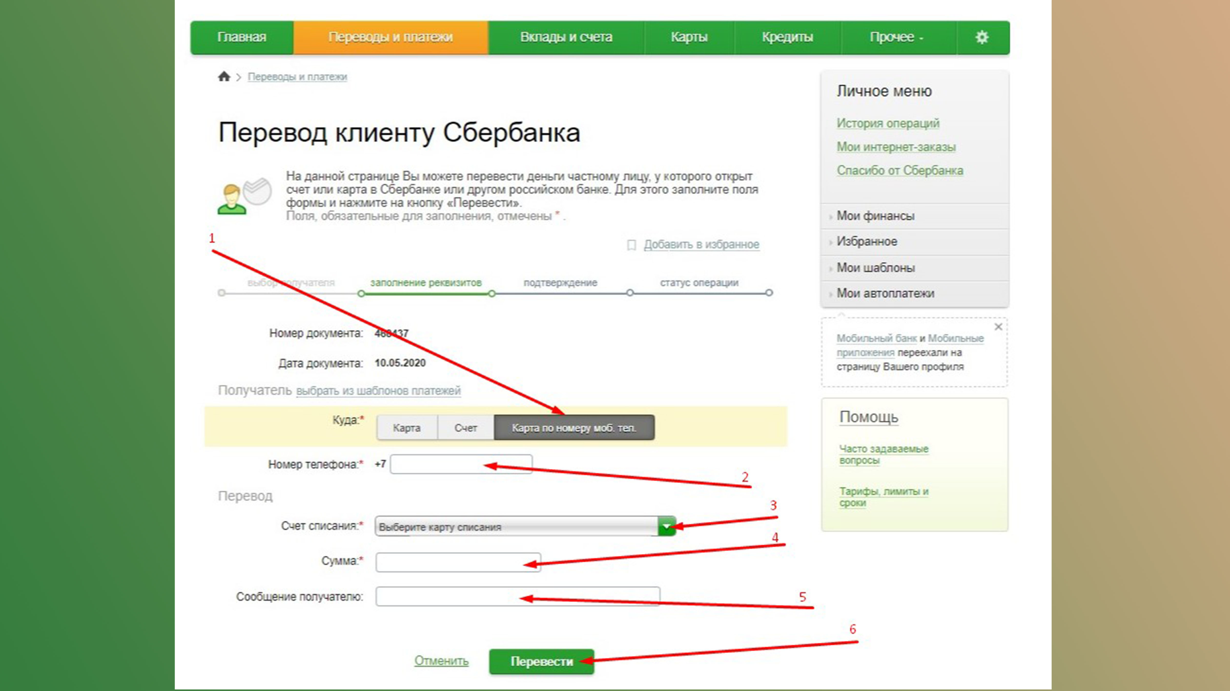Image resolution: width=1230 pixels, height=691 pixels.
Task: Close the Мобильный банк notice box
Action: pos(998,327)
